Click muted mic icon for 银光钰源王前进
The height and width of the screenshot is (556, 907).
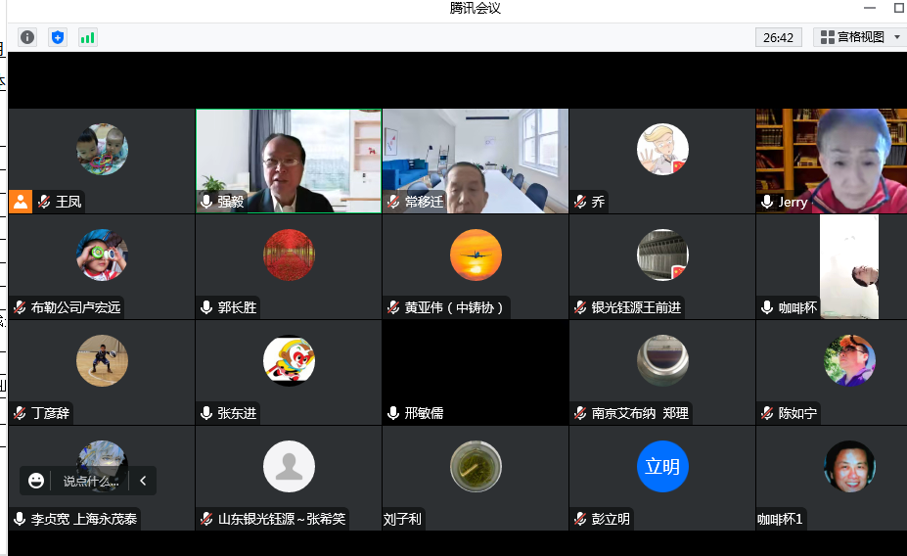tap(580, 307)
